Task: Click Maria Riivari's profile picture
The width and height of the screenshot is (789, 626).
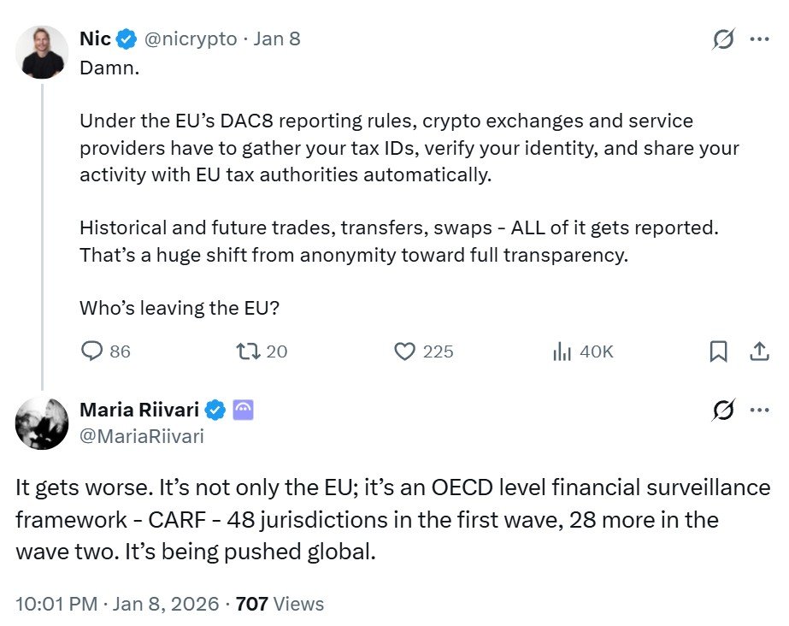Action: coord(41,422)
